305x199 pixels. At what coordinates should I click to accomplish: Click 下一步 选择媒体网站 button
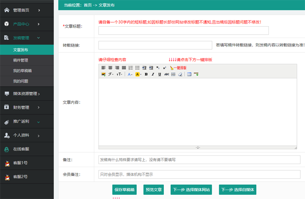click(x=191, y=190)
